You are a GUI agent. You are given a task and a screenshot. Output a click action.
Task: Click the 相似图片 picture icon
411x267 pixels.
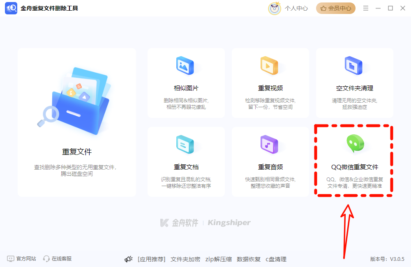(x=185, y=65)
